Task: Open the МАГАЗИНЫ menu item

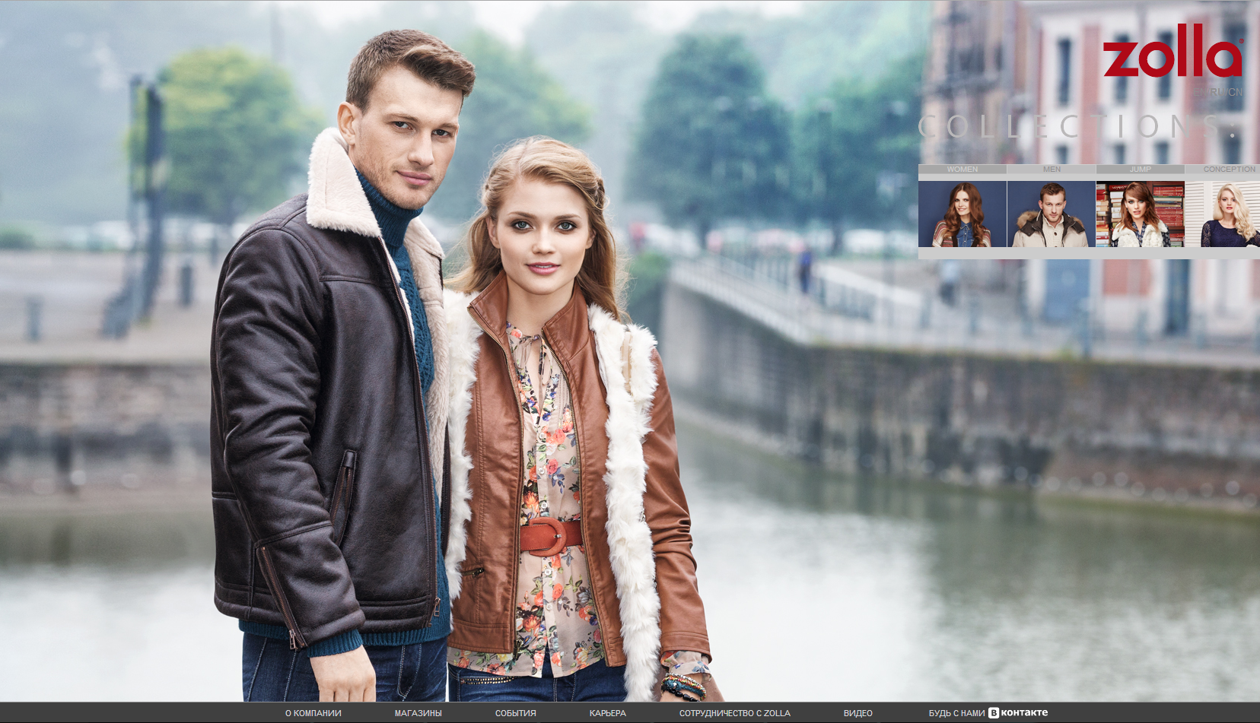Action: point(418,713)
